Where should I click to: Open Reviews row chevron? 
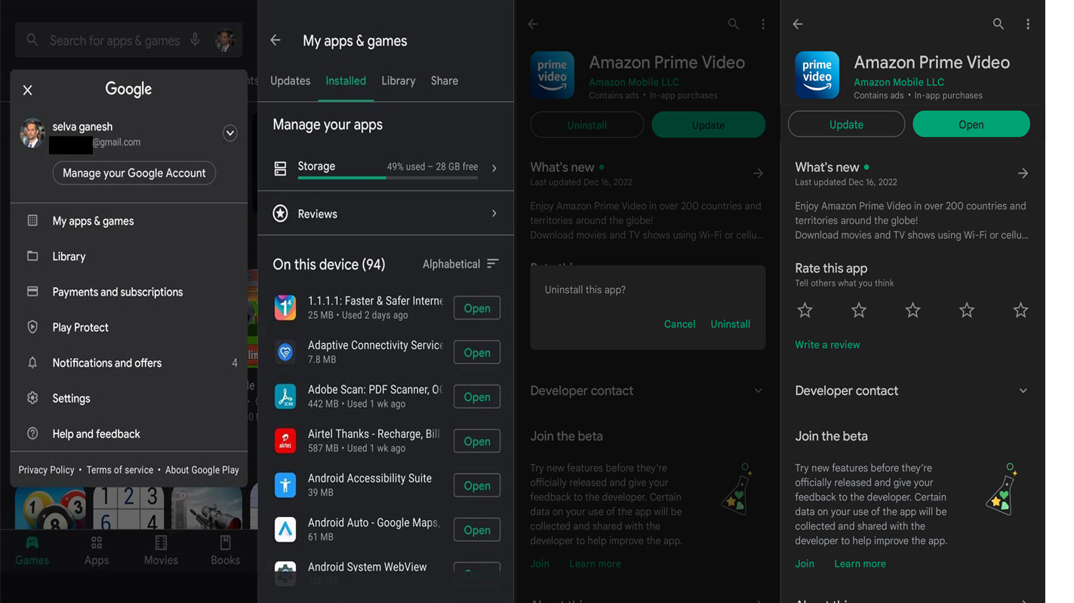[x=494, y=213]
